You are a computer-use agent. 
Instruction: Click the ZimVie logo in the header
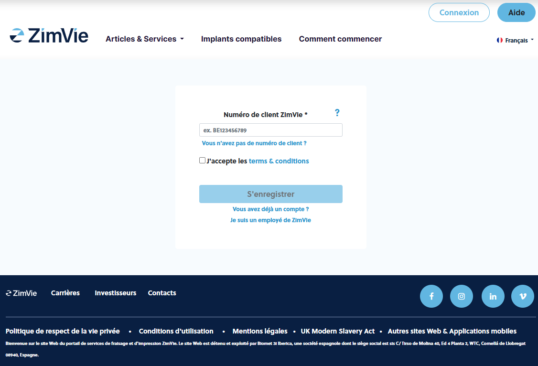(49, 36)
